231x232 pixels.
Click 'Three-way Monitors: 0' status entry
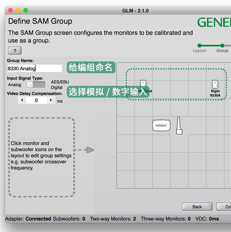(166, 219)
